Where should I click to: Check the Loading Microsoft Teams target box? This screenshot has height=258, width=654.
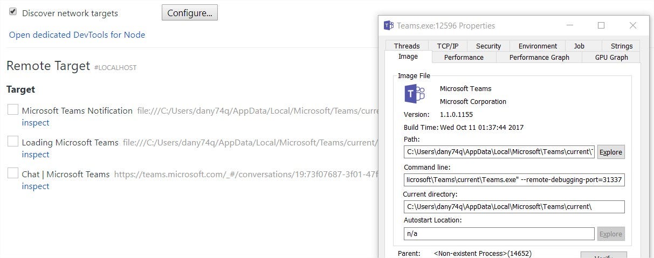tap(13, 142)
